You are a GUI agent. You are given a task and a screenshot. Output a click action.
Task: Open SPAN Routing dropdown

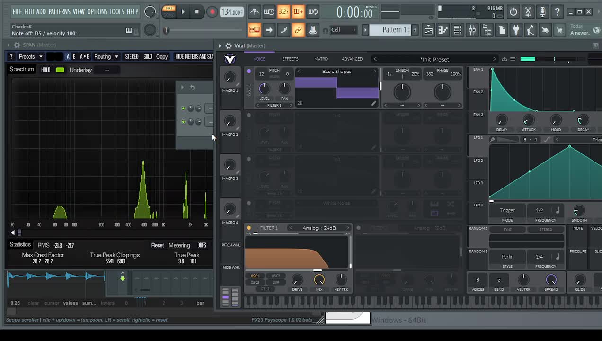(x=106, y=56)
